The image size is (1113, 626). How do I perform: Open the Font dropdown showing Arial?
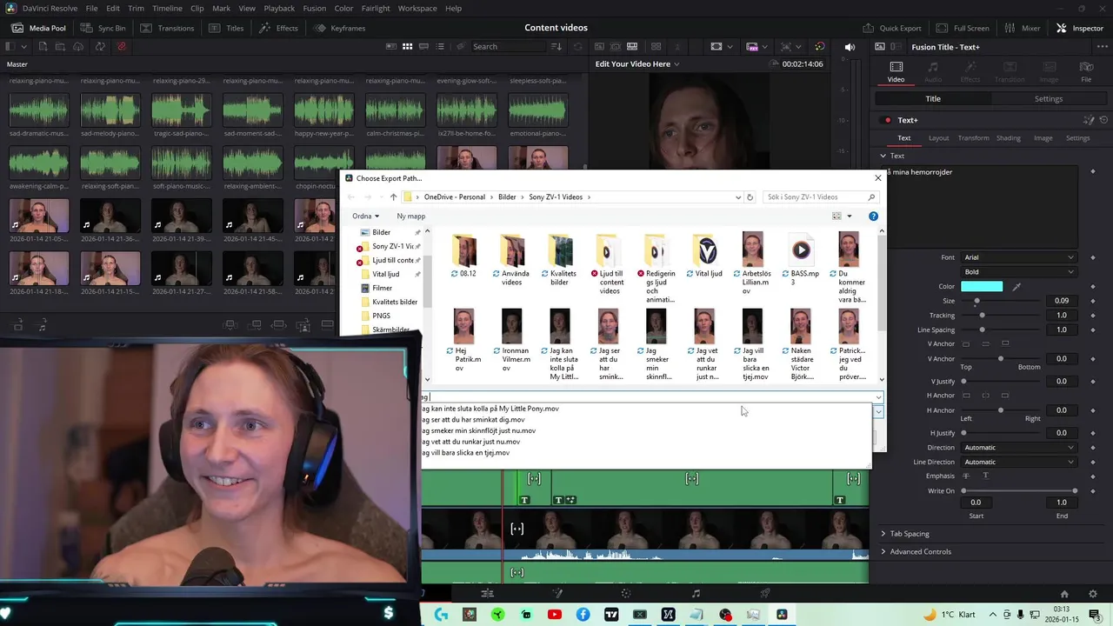coord(1018,257)
